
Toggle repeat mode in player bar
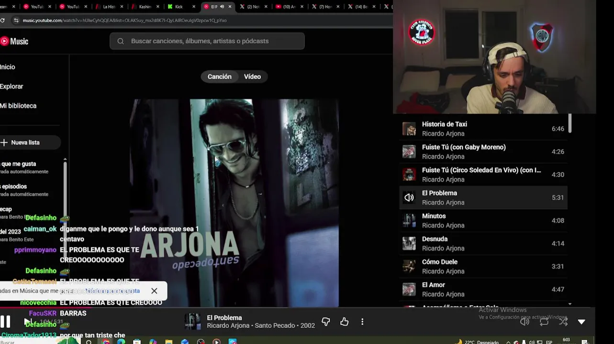[x=544, y=322]
